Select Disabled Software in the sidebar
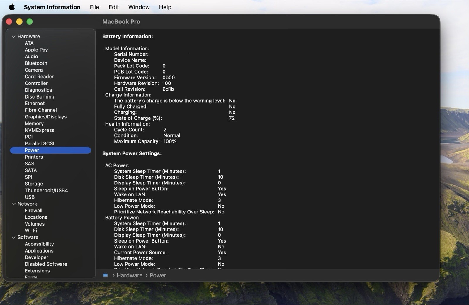This screenshot has height=305, width=469. [46, 264]
